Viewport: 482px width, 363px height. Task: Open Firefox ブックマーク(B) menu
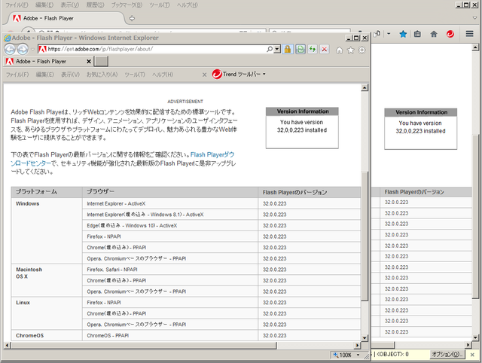[127, 5]
